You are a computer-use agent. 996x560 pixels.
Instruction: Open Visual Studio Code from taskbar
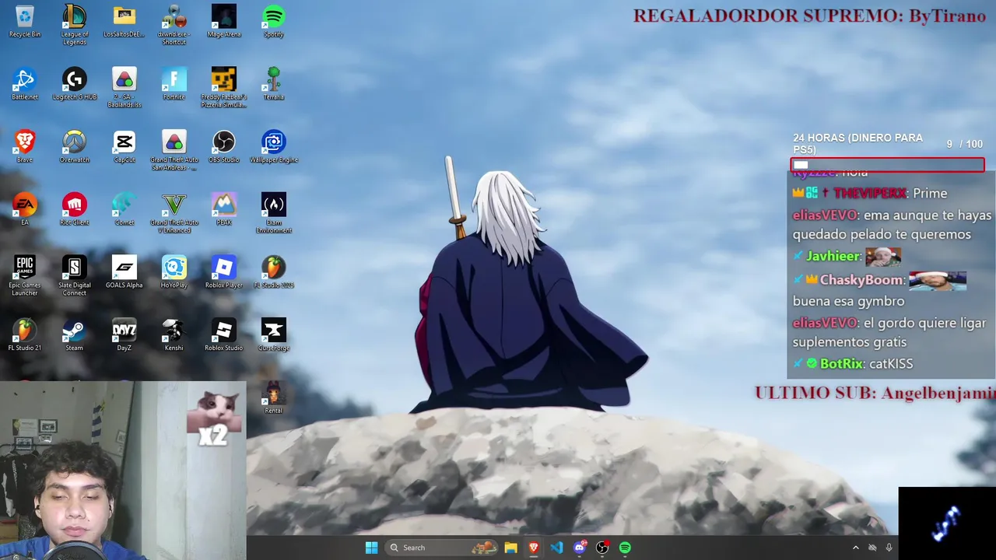point(556,548)
